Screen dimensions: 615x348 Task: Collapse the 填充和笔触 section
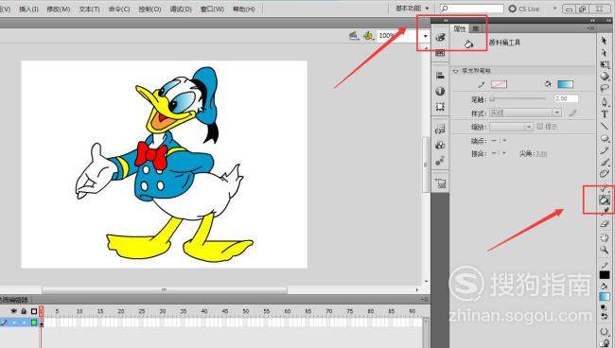(x=455, y=71)
